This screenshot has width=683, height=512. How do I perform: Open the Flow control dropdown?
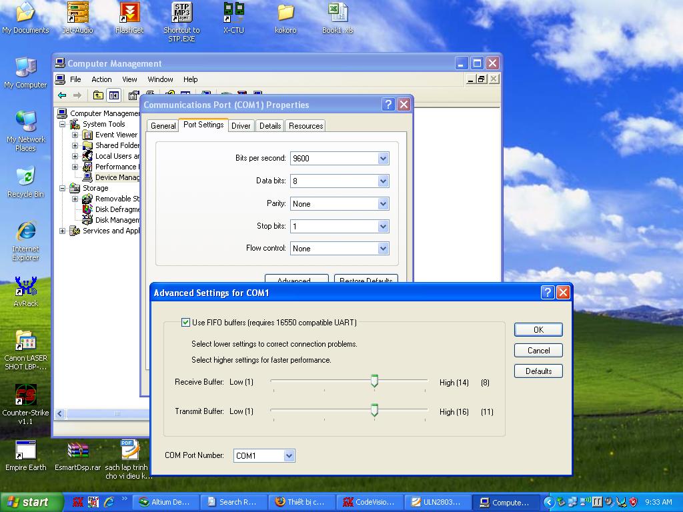coord(383,249)
